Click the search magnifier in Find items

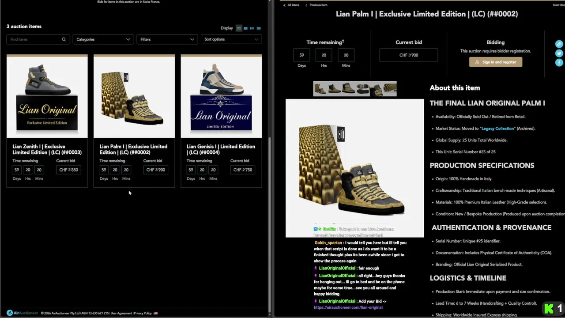pos(64,39)
